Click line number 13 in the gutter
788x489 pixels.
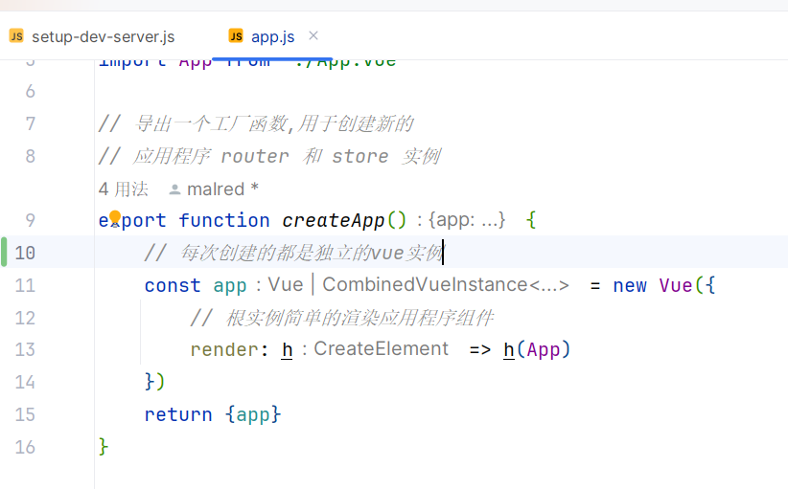[x=25, y=349]
